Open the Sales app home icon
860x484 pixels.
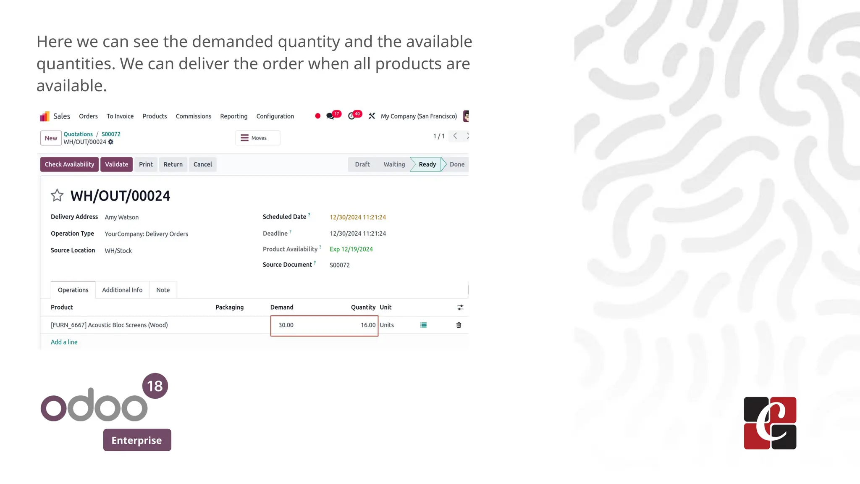[45, 116]
